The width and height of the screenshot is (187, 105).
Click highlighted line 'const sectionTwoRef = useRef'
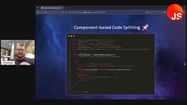(x=94, y=55)
